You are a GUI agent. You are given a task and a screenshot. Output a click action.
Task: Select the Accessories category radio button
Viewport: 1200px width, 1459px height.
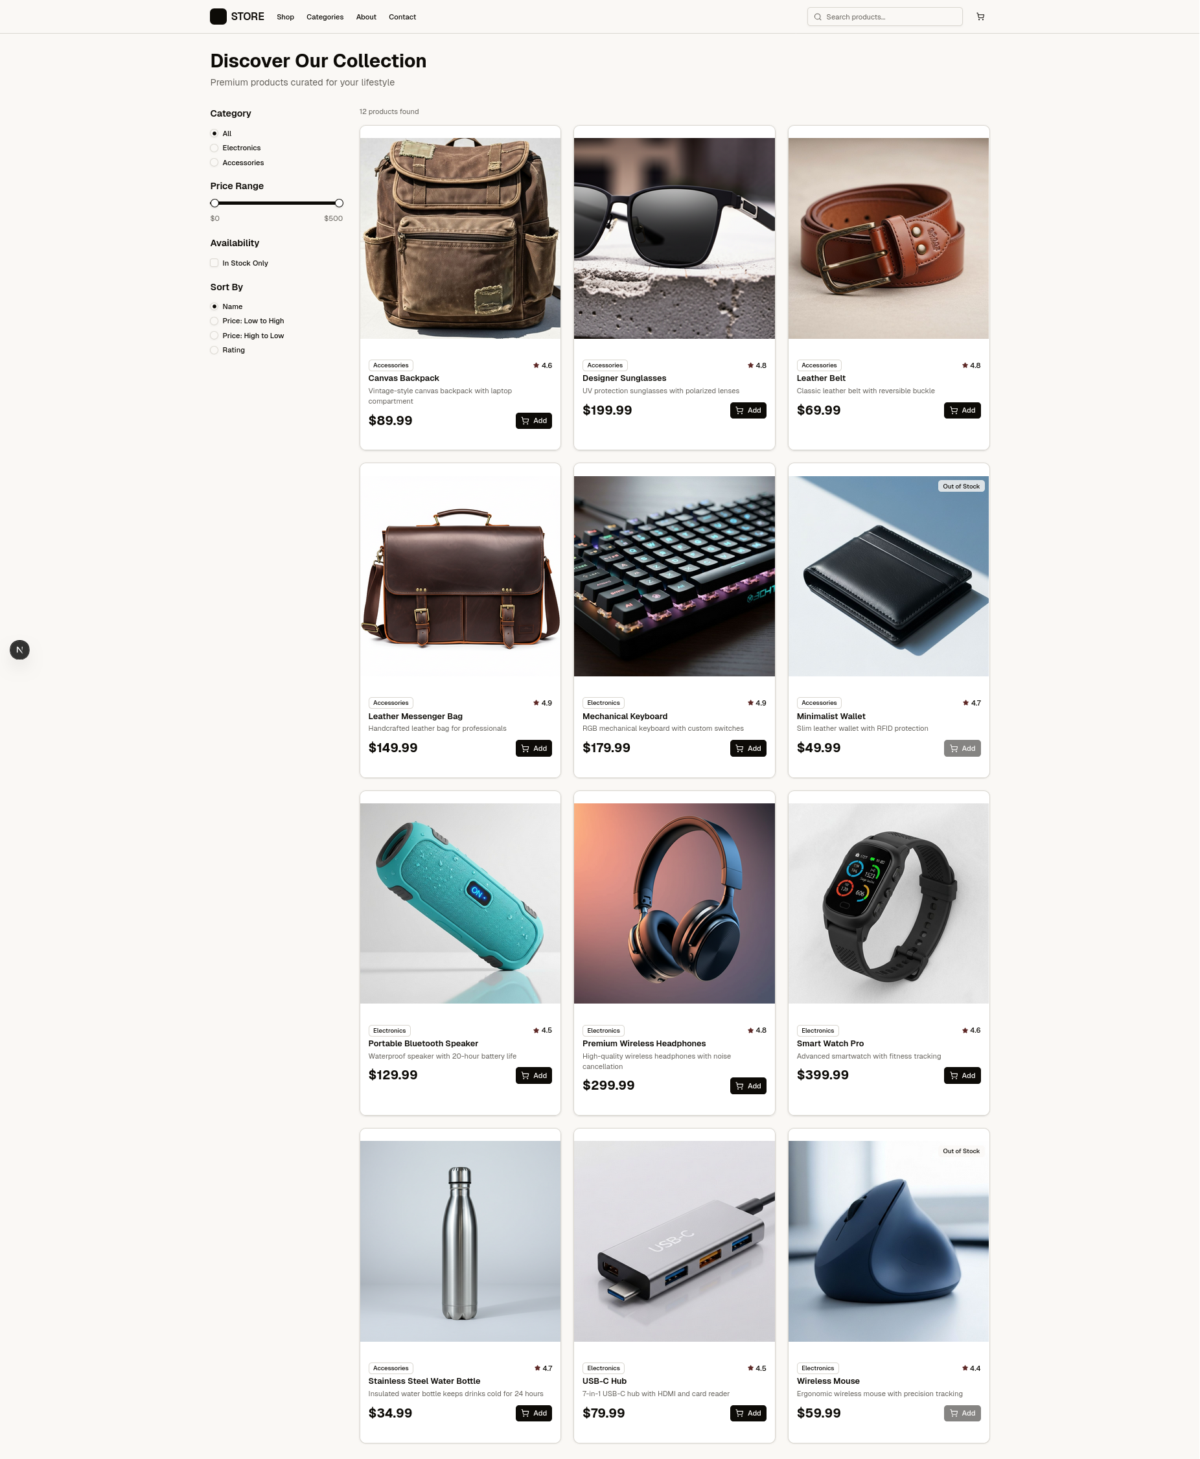point(214,163)
